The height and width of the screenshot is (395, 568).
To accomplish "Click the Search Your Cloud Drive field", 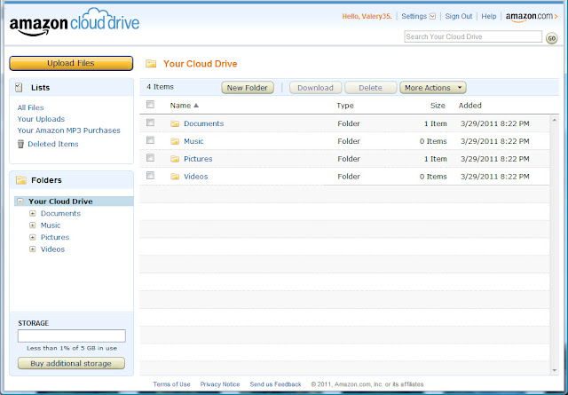I will 473,36.
